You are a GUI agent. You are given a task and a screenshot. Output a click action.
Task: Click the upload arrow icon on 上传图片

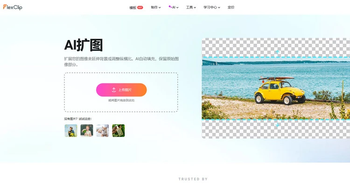tap(114, 90)
